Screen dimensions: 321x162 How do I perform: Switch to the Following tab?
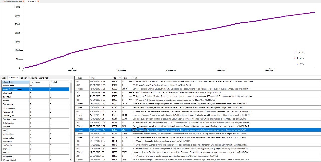coord(33,78)
